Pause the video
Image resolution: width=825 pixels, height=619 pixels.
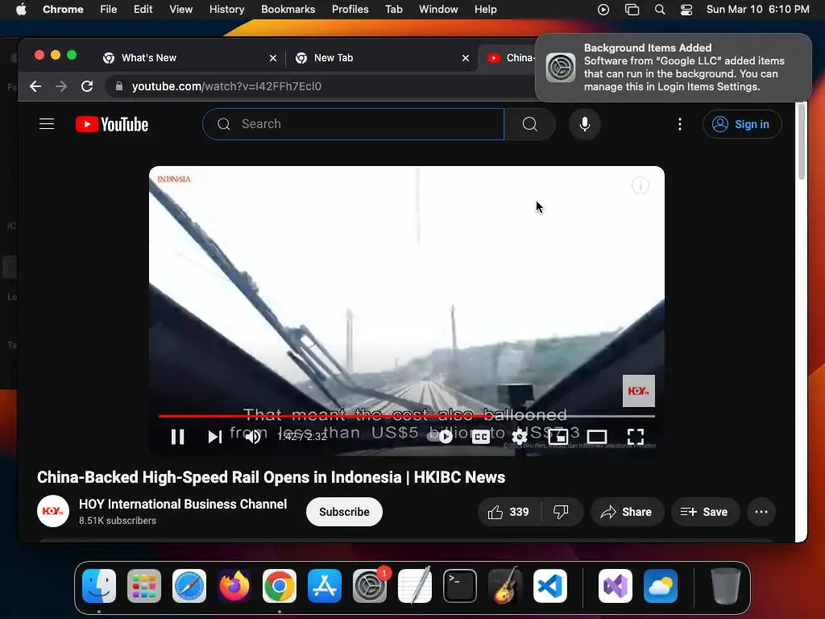[178, 436]
